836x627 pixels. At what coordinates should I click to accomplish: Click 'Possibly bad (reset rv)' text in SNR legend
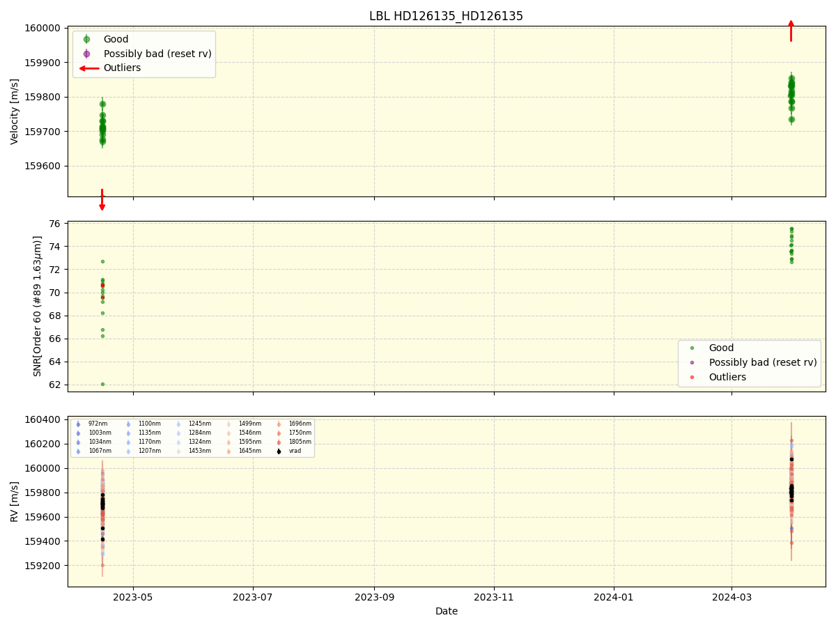click(x=763, y=362)
